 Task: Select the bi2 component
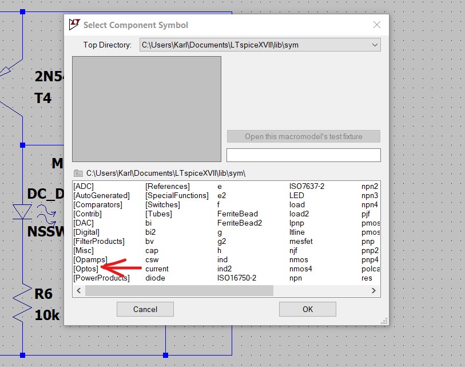pos(150,232)
